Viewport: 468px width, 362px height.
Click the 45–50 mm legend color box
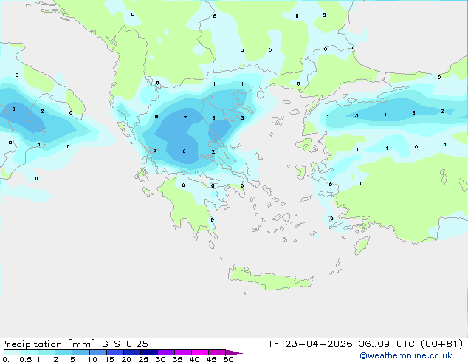(x=217, y=352)
